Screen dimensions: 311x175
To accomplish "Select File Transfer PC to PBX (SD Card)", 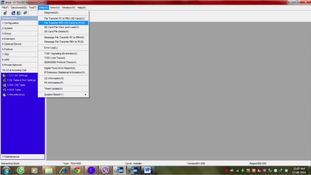I will pyautogui.click(x=64, y=18).
